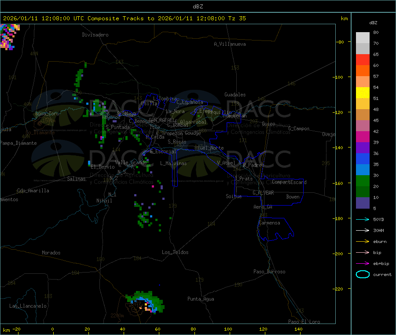Click the dark orange 57-60 dBZ band
Viewport: 396px width, 335px height.
[x=363, y=71]
